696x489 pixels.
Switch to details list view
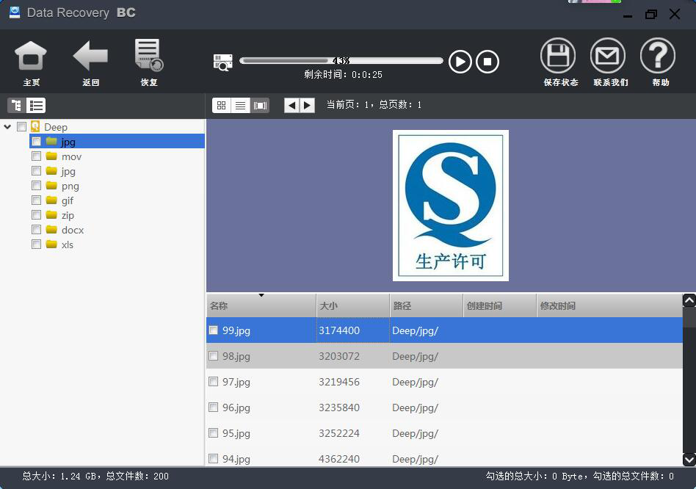[x=240, y=105]
